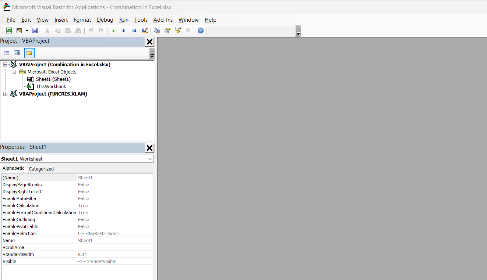This screenshot has width=487, height=280.
Task: Open Standard toolbar options overflow arrow
Action: coord(298,31)
